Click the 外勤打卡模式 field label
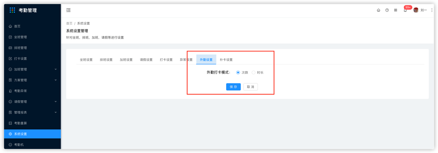The width and height of the screenshot is (438, 153). (x=218, y=72)
